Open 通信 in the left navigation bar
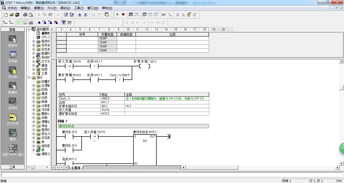344x183 pixels. pos(13,135)
